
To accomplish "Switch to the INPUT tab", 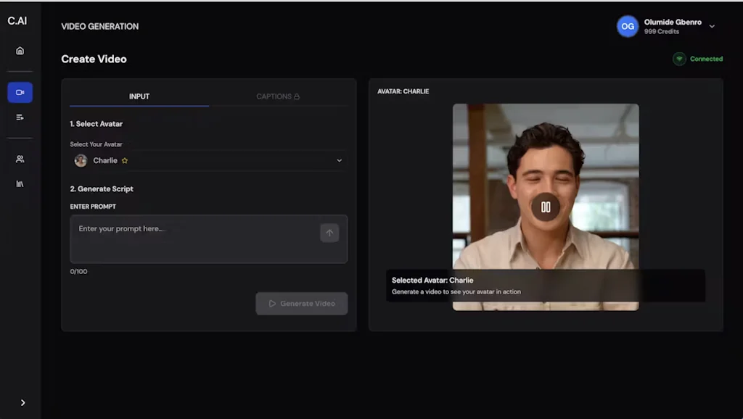I will coord(139,96).
